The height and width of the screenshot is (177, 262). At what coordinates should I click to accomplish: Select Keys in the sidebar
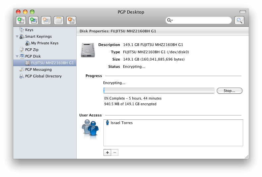[29, 30]
